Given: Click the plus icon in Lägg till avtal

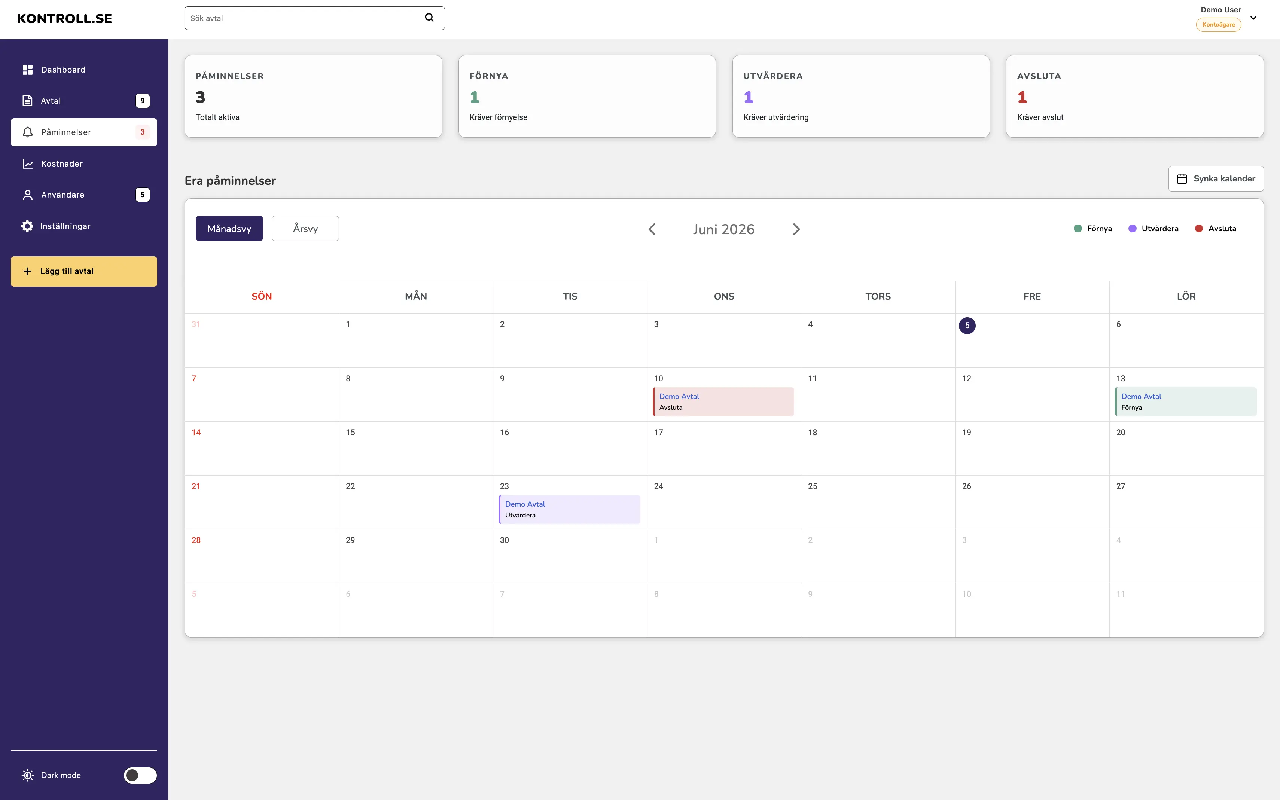Looking at the screenshot, I should tap(28, 271).
